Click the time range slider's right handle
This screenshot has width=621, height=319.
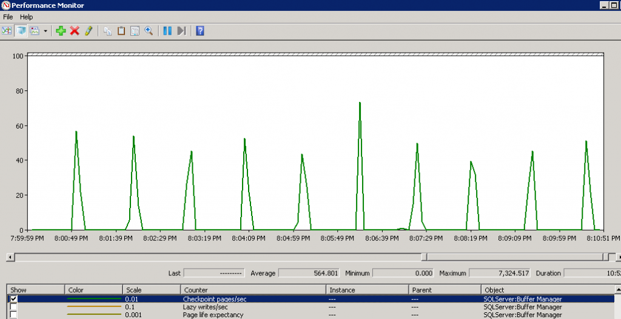click(606, 257)
